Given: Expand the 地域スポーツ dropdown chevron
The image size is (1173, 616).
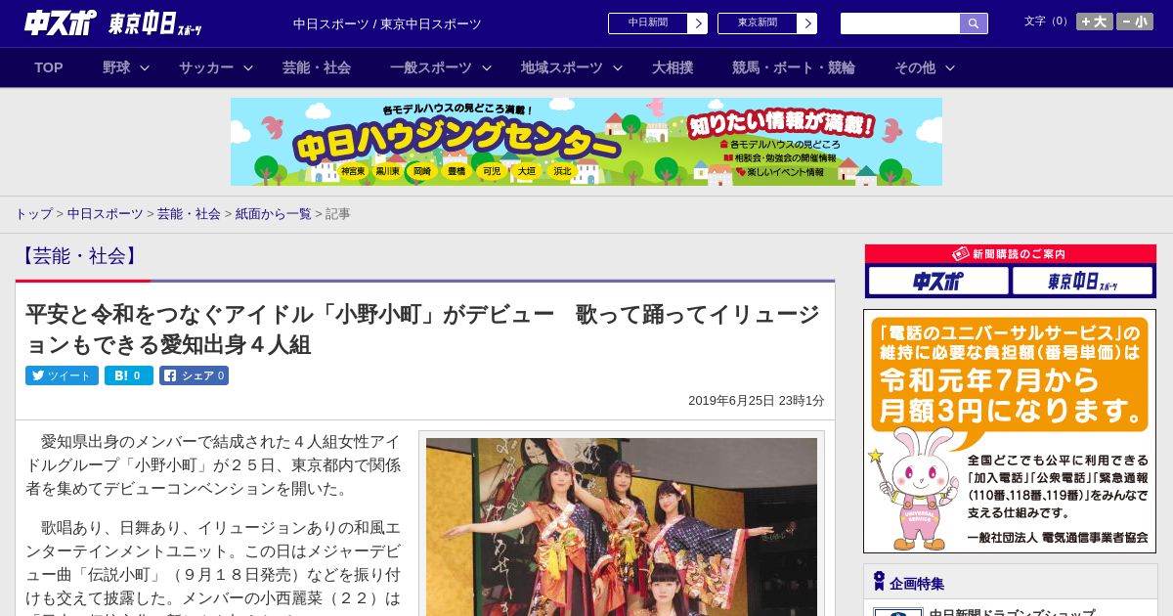Looking at the screenshot, I should point(618,68).
